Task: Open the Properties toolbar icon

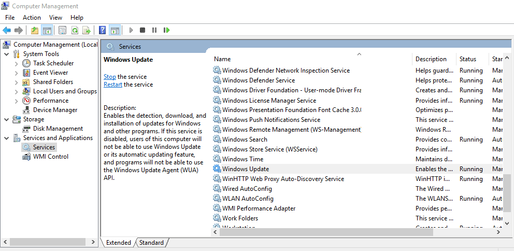Action: click(x=62, y=30)
